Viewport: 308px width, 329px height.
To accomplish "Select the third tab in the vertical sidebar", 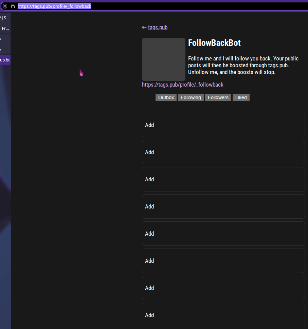I will pos(5,39).
